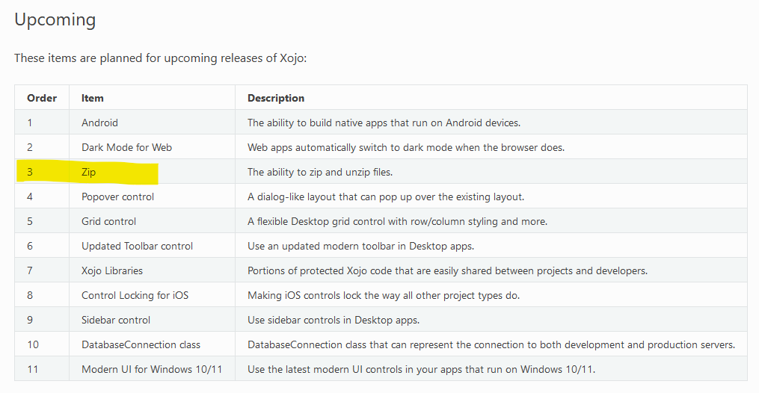Viewport: 759px width, 393px height.
Task: Click order number 11 cell
Action: [x=33, y=369]
